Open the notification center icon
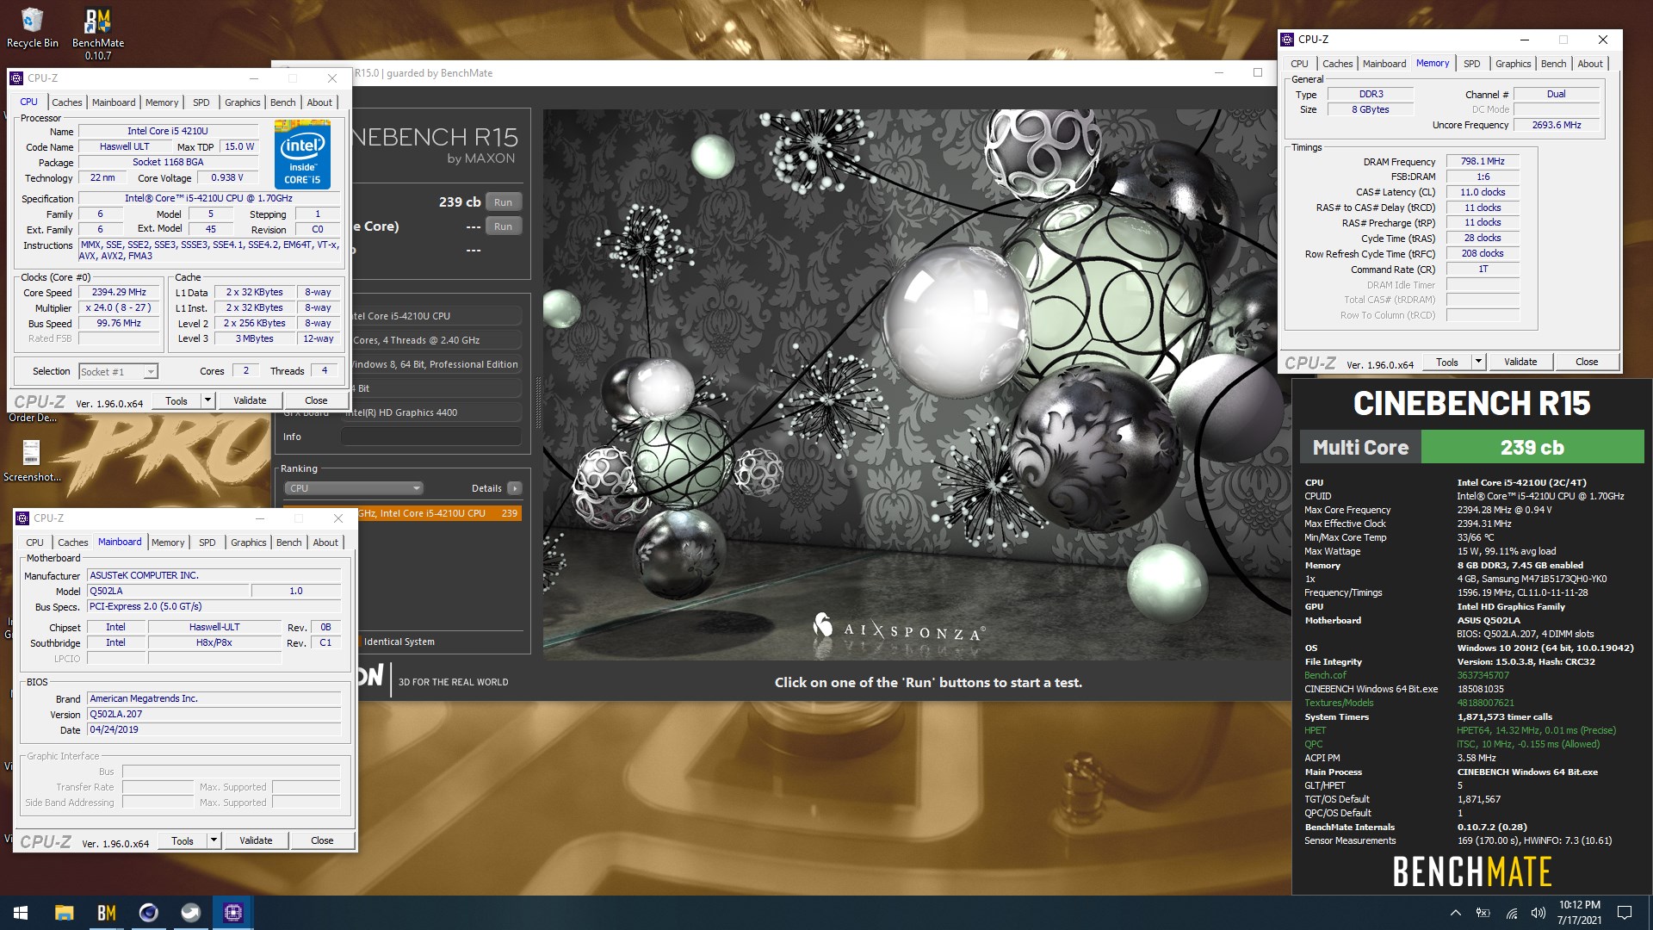1653x930 pixels. 1625,913
